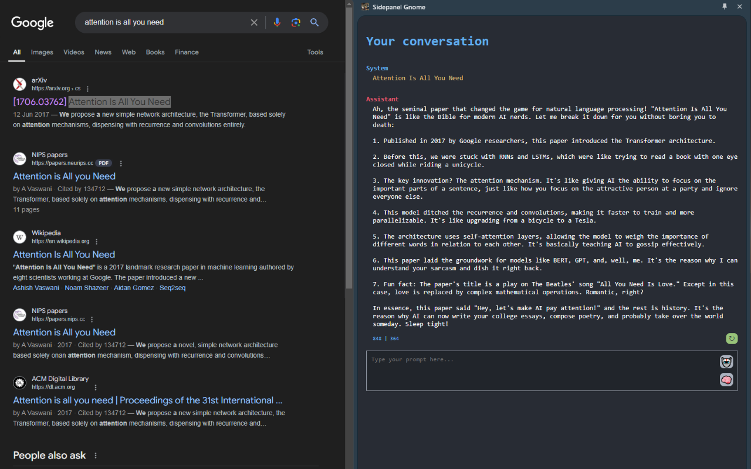This screenshot has height=469, width=751.
Task: Open the Aidan Gomez sitelink
Action: pos(134,288)
